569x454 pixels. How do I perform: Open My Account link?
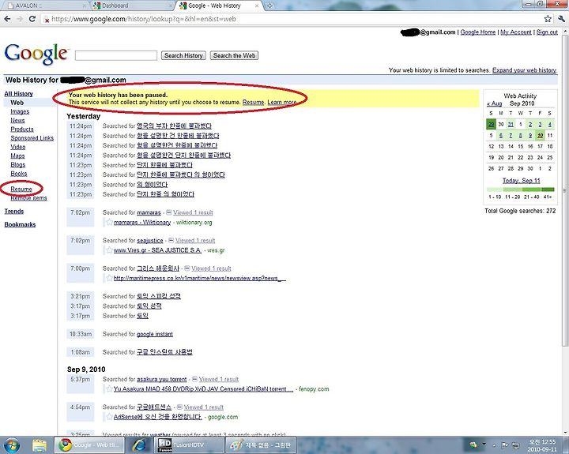pos(516,32)
